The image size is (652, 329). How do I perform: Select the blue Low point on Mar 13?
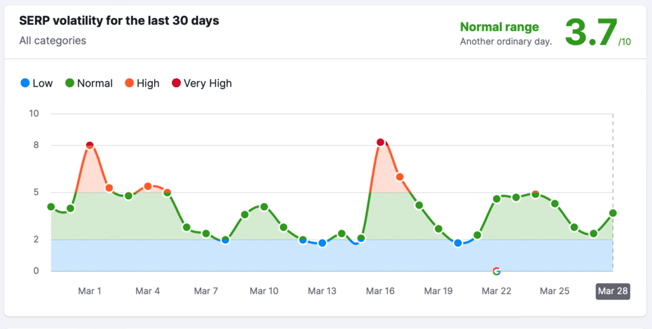[322, 243]
